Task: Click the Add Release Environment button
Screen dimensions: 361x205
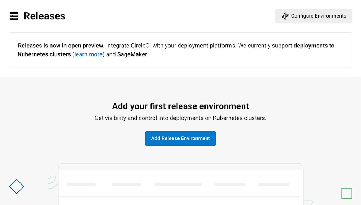Action: pos(180,138)
